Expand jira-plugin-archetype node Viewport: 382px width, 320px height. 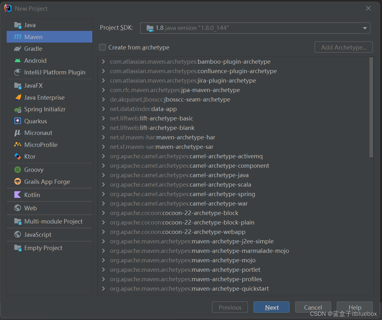pyautogui.click(x=103, y=80)
